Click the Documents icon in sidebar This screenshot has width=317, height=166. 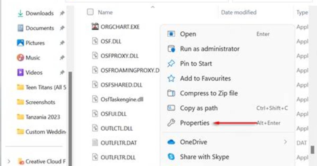pos(20,28)
